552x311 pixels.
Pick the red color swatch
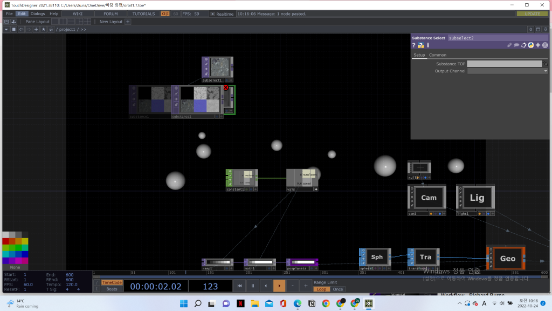click(5, 241)
